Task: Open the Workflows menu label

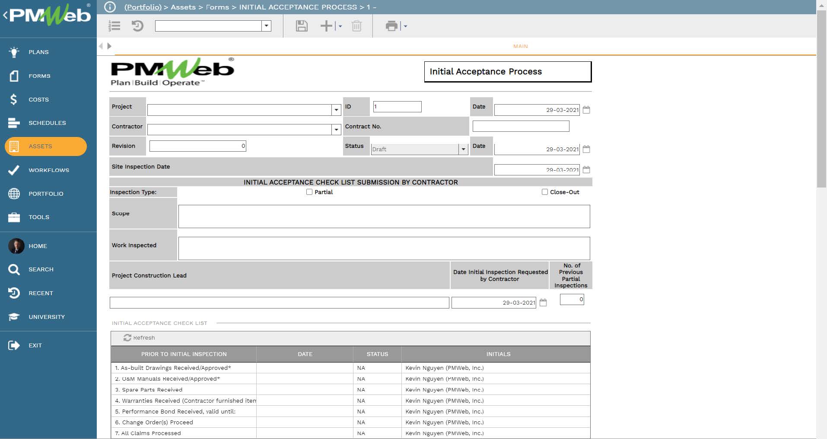Action: pyautogui.click(x=49, y=170)
